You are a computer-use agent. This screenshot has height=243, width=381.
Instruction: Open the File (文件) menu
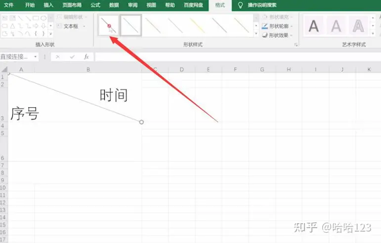(x=9, y=5)
